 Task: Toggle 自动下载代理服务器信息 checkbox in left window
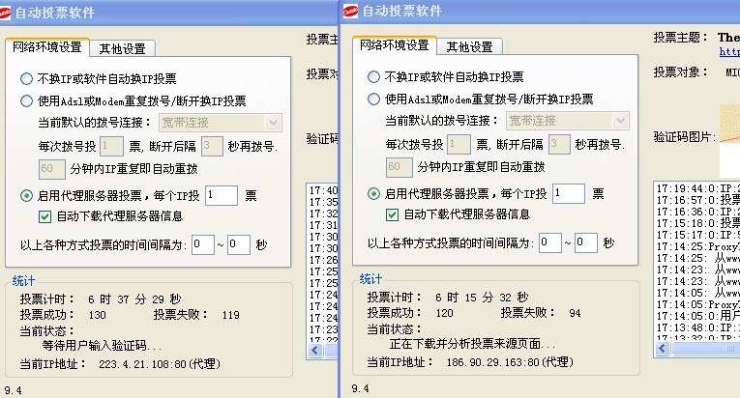click(44, 216)
